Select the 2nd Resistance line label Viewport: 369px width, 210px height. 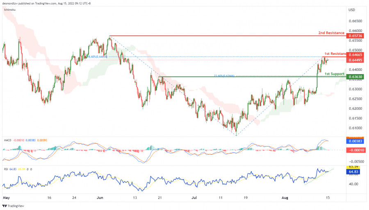pos(331,32)
